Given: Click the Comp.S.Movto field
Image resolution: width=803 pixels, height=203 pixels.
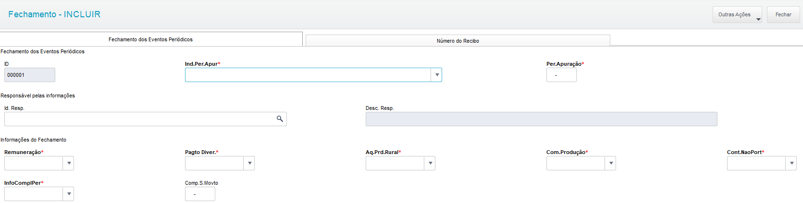Looking at the screenshot, I should (200, 194).
